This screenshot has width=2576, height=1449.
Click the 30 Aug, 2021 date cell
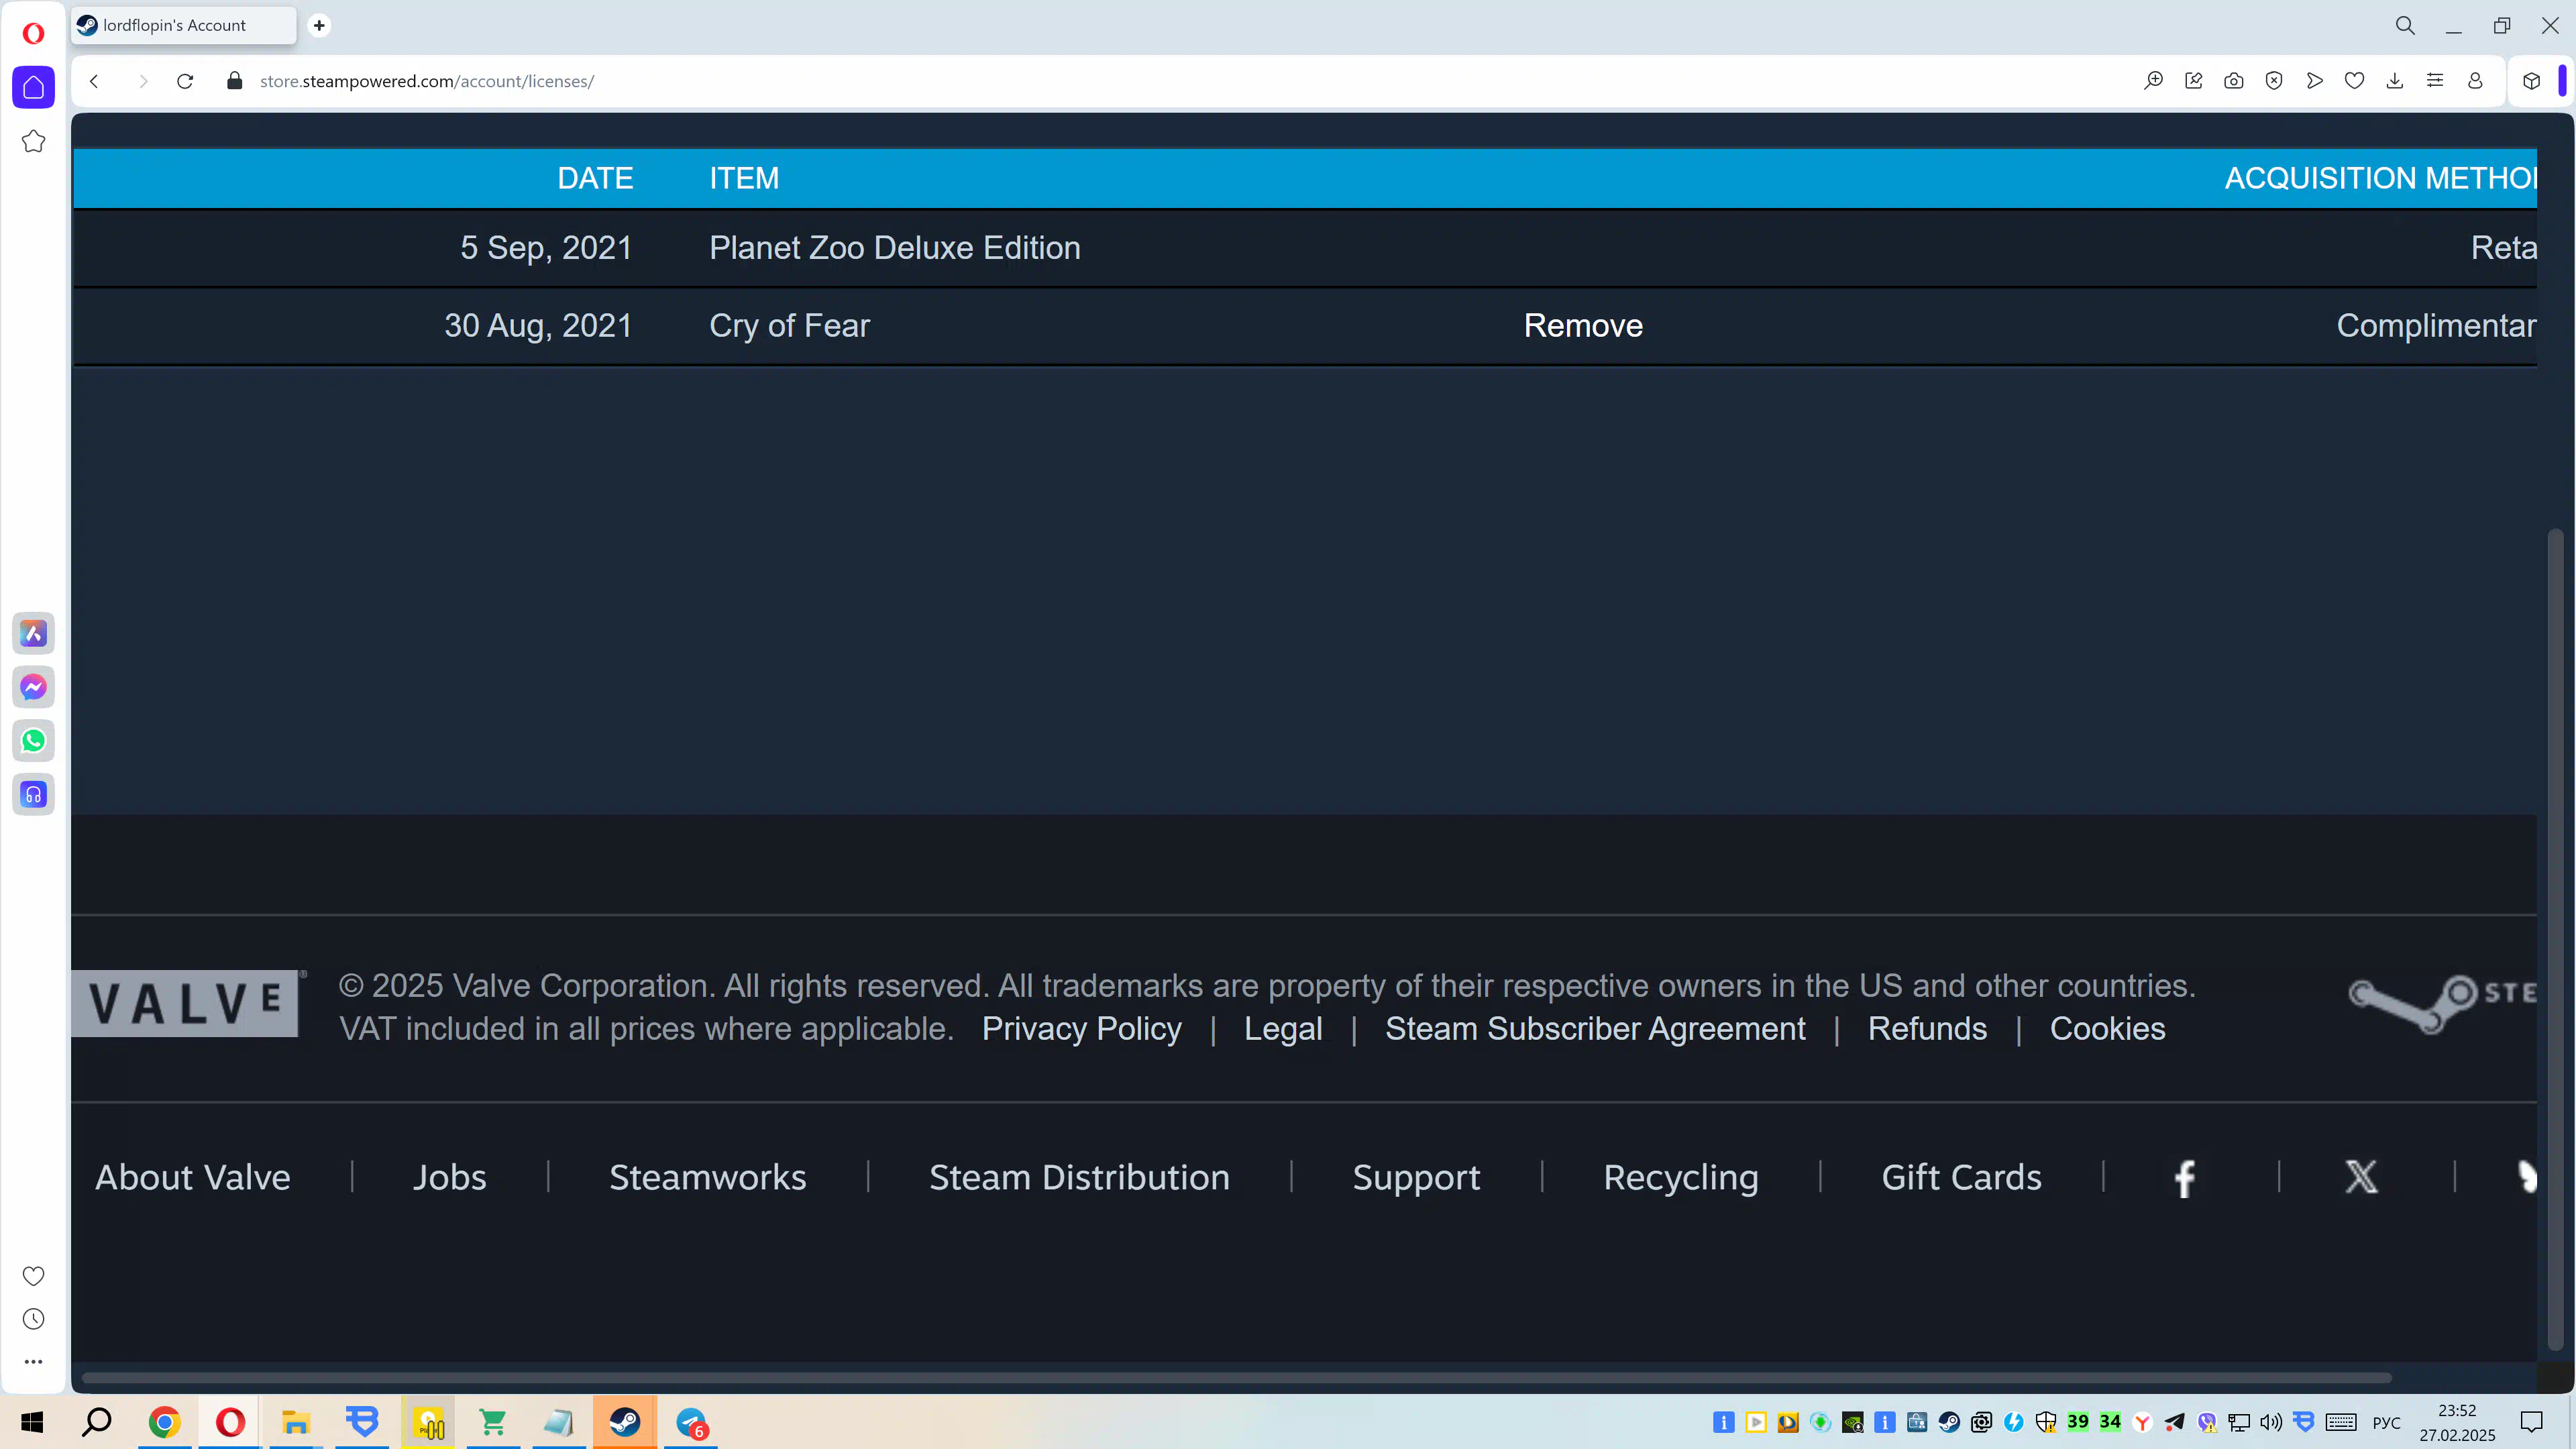tap(538, 326)
